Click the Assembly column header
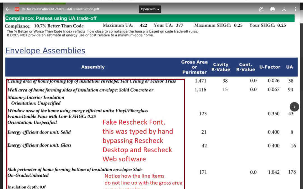 coord(93,67)
